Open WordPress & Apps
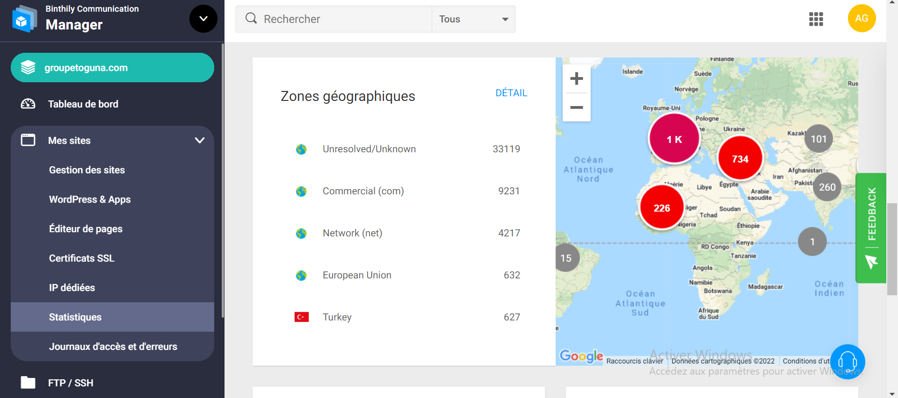The width and height of the screenshot is (898, 398). [90, 199]
